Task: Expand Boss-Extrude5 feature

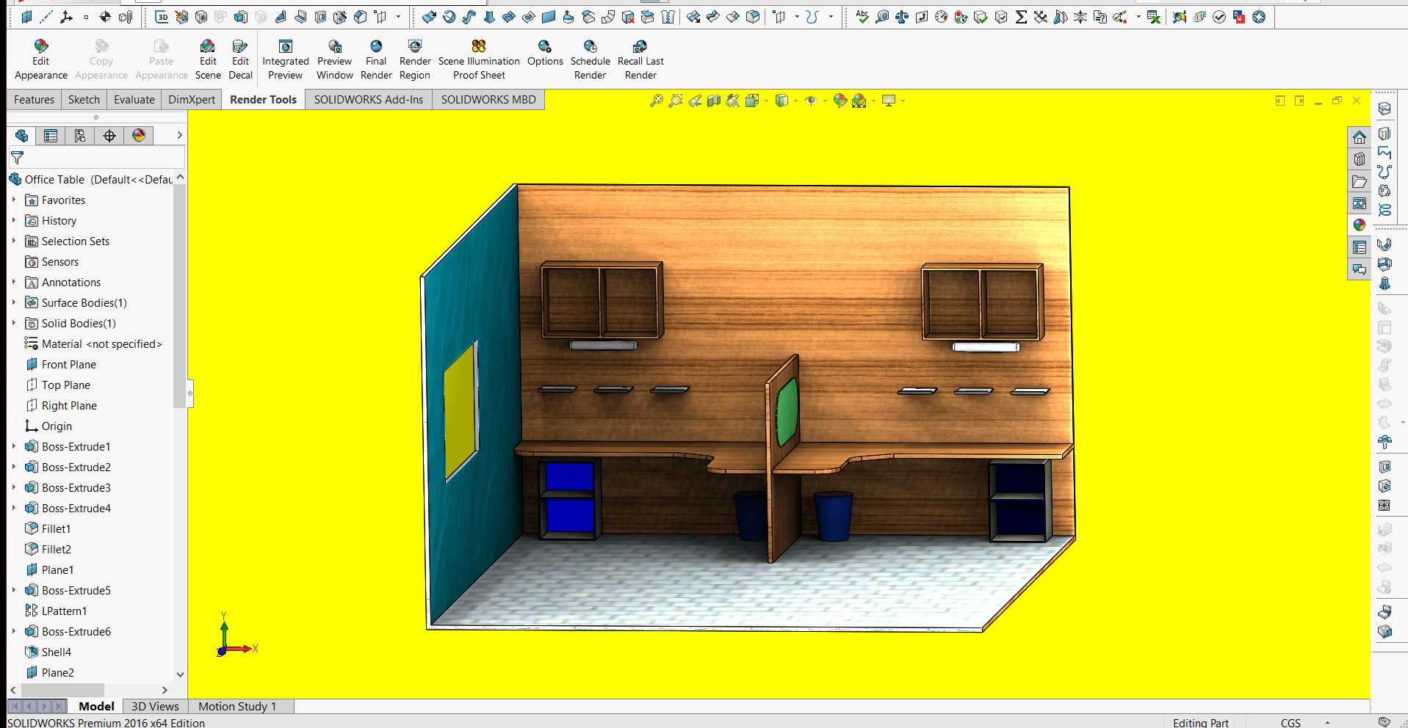Action: (x=13, y=590)
